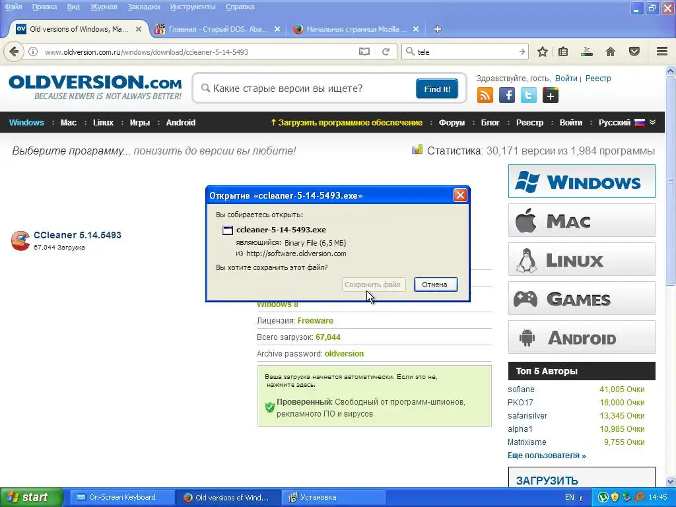Open the Facebook icon link
676x507 pixels.
pos(507,95)
